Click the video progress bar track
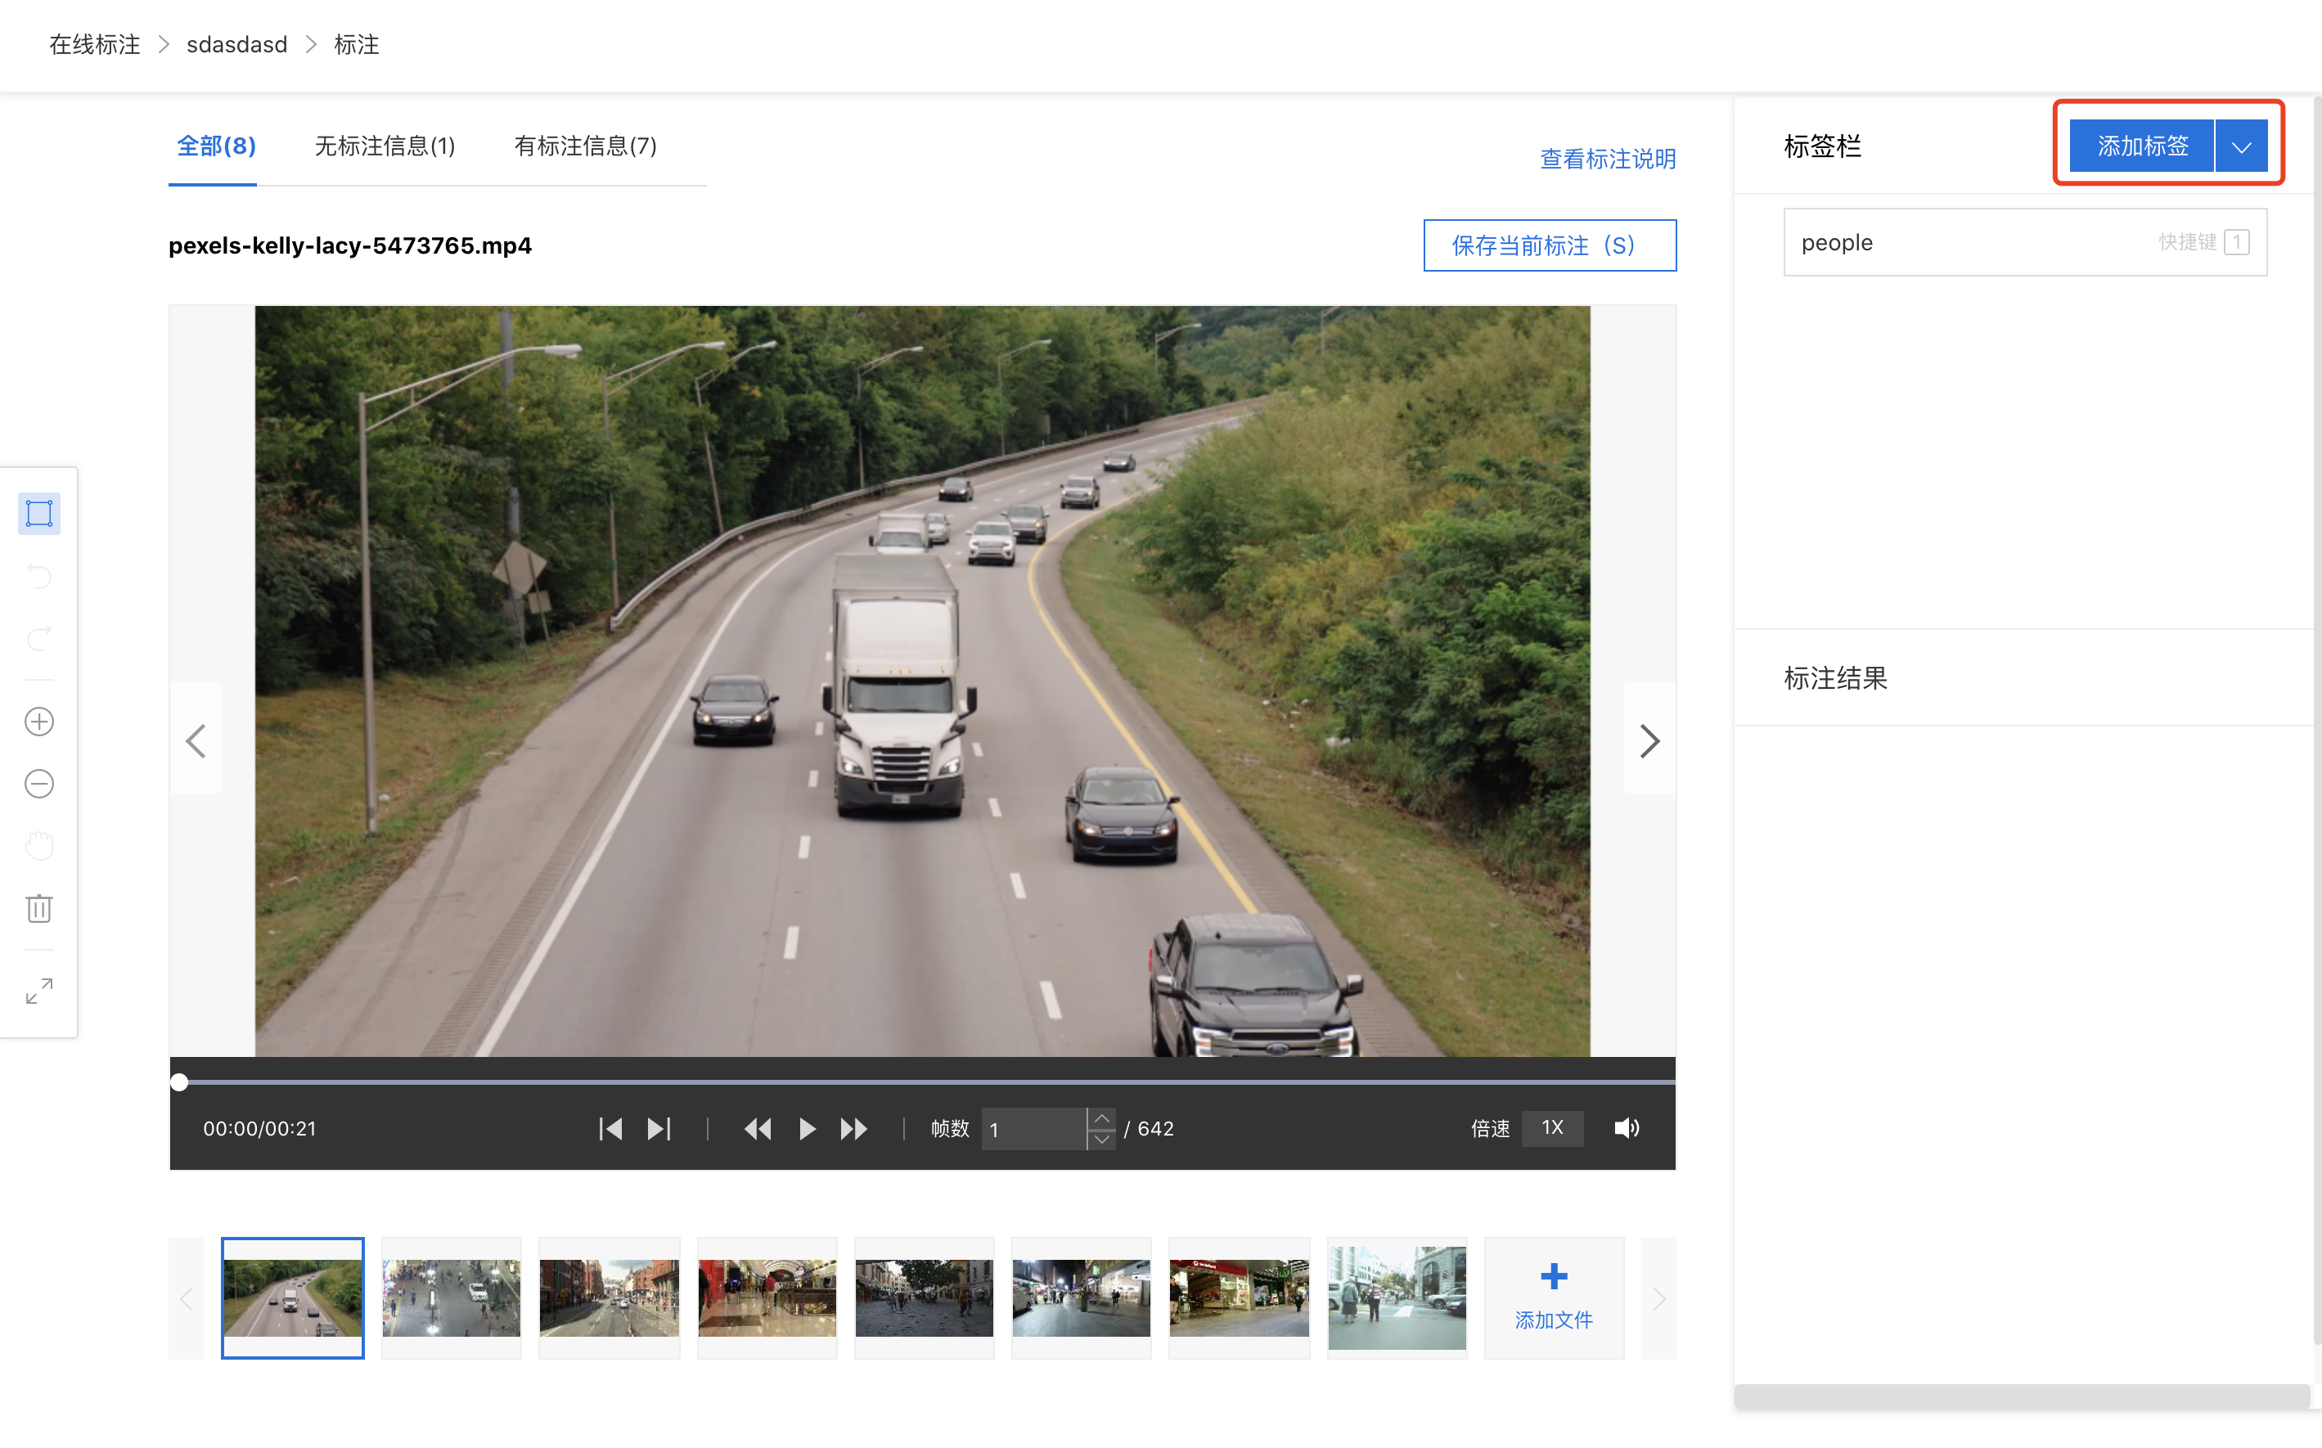Viewport: 2322px width, 1448px height. tap(922, 1082)
